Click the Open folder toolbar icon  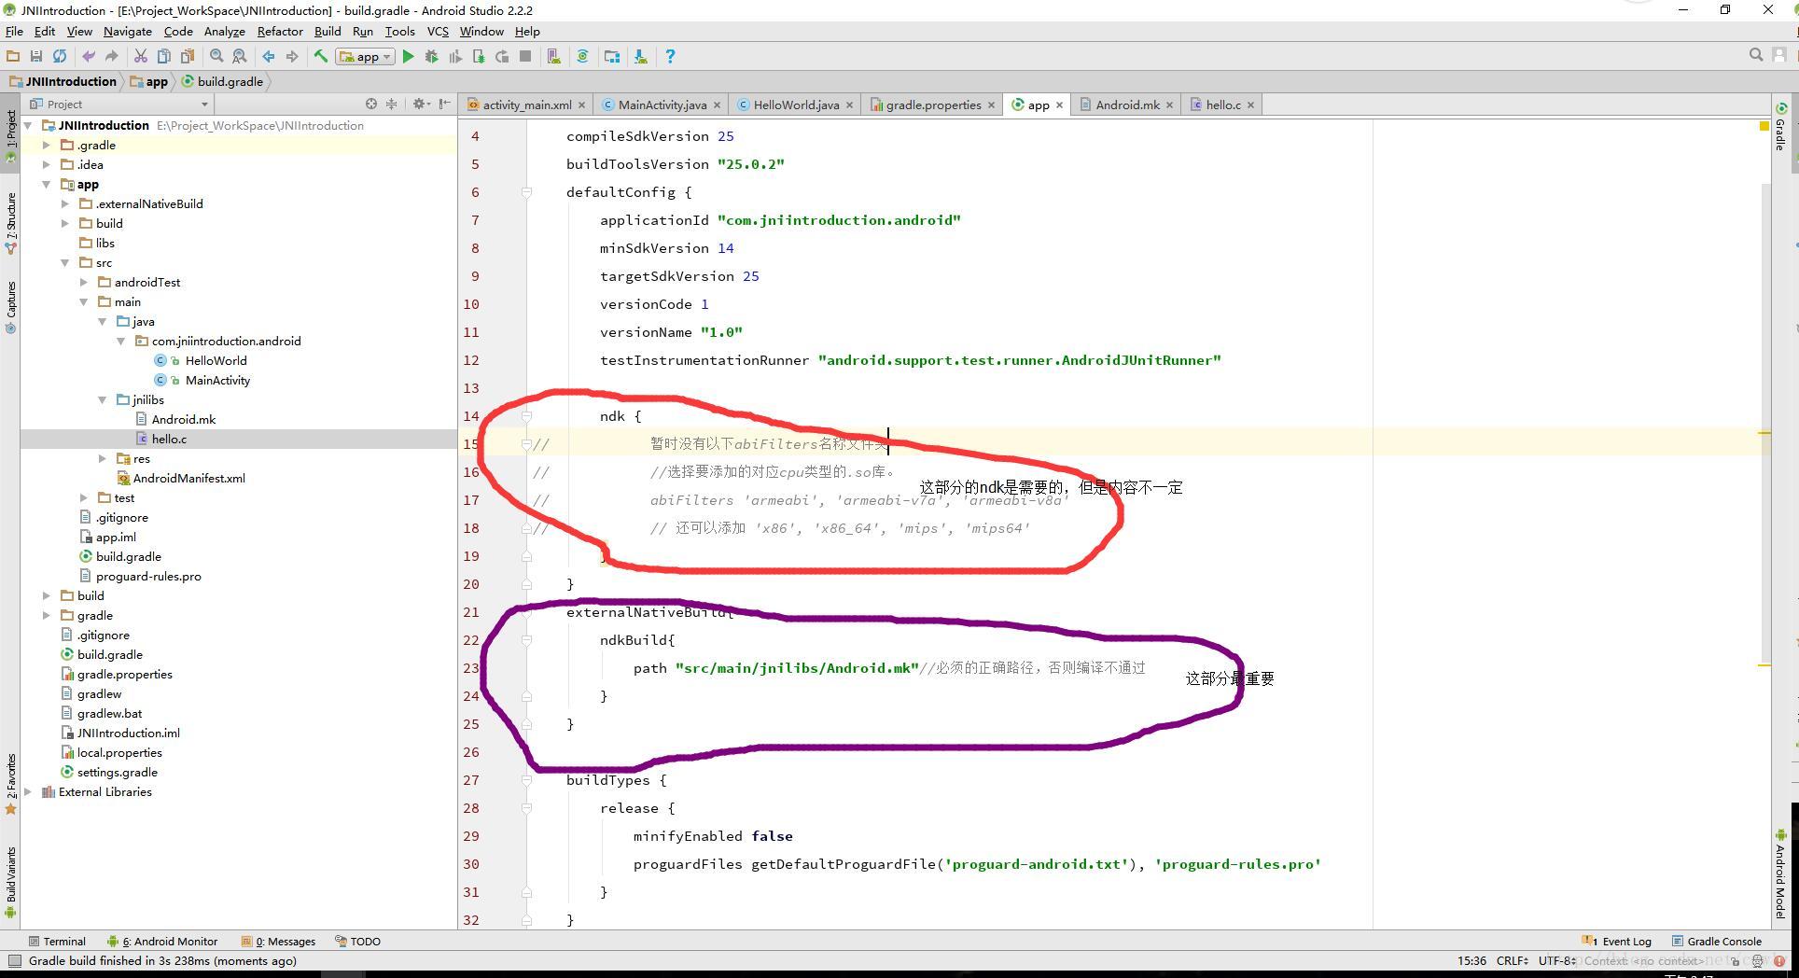(13, 57)
